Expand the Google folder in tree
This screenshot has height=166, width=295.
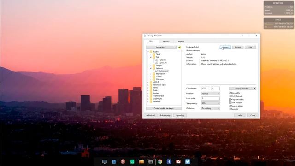click(x=151, y=65)
